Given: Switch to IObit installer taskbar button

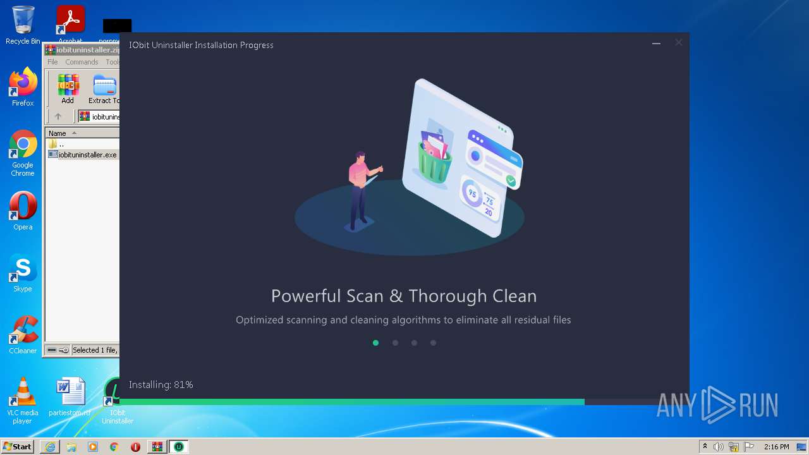Looking at the screenshot, I should 179,447.
